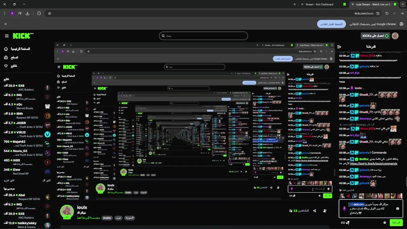Click into the chat message text box
The width and height of the screenshot is (407, 229).
coord(371,209)
